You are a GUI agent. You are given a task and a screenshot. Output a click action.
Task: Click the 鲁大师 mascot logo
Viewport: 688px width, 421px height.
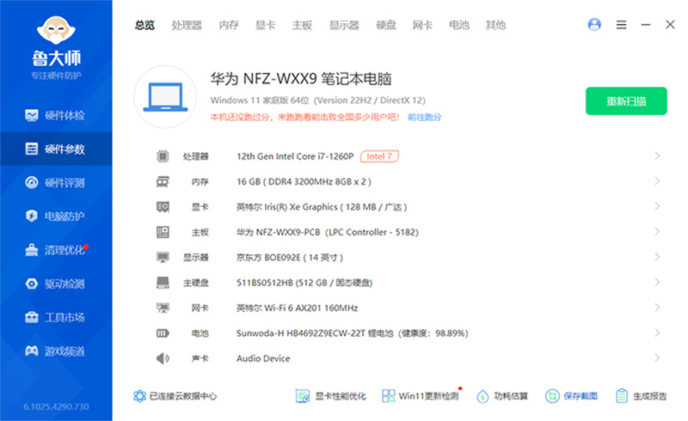point(56,31)
